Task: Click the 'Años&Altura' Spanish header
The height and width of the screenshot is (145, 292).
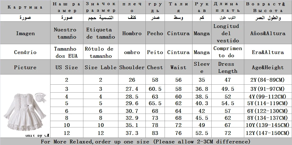Action: 268,33
